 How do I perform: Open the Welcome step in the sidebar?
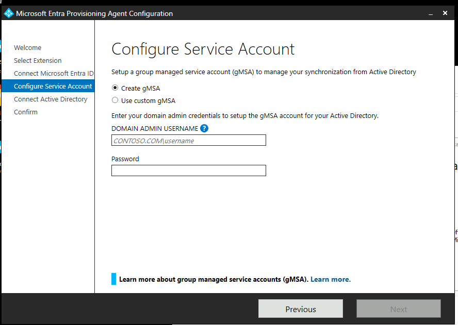point(27,47)
